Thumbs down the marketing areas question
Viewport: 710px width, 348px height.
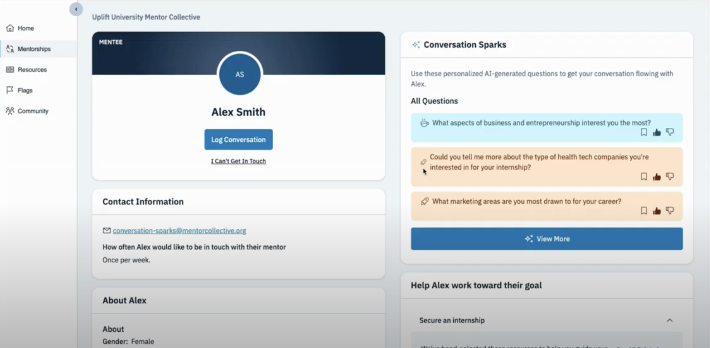(x=670, y=211)
